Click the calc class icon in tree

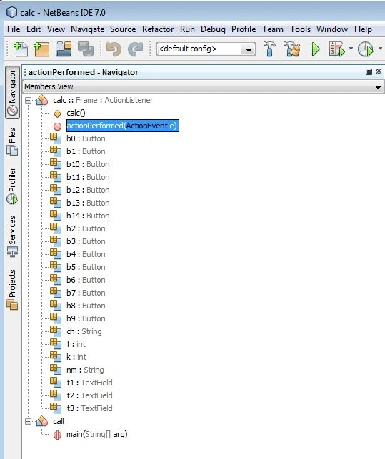(x=42, y=100)
